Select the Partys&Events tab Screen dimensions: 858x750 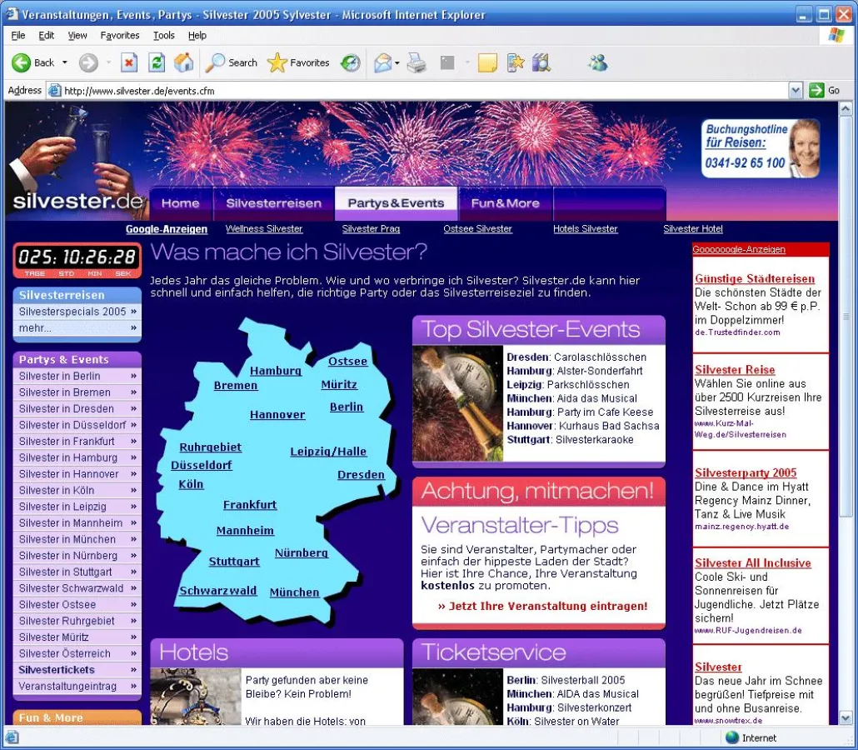397,203
